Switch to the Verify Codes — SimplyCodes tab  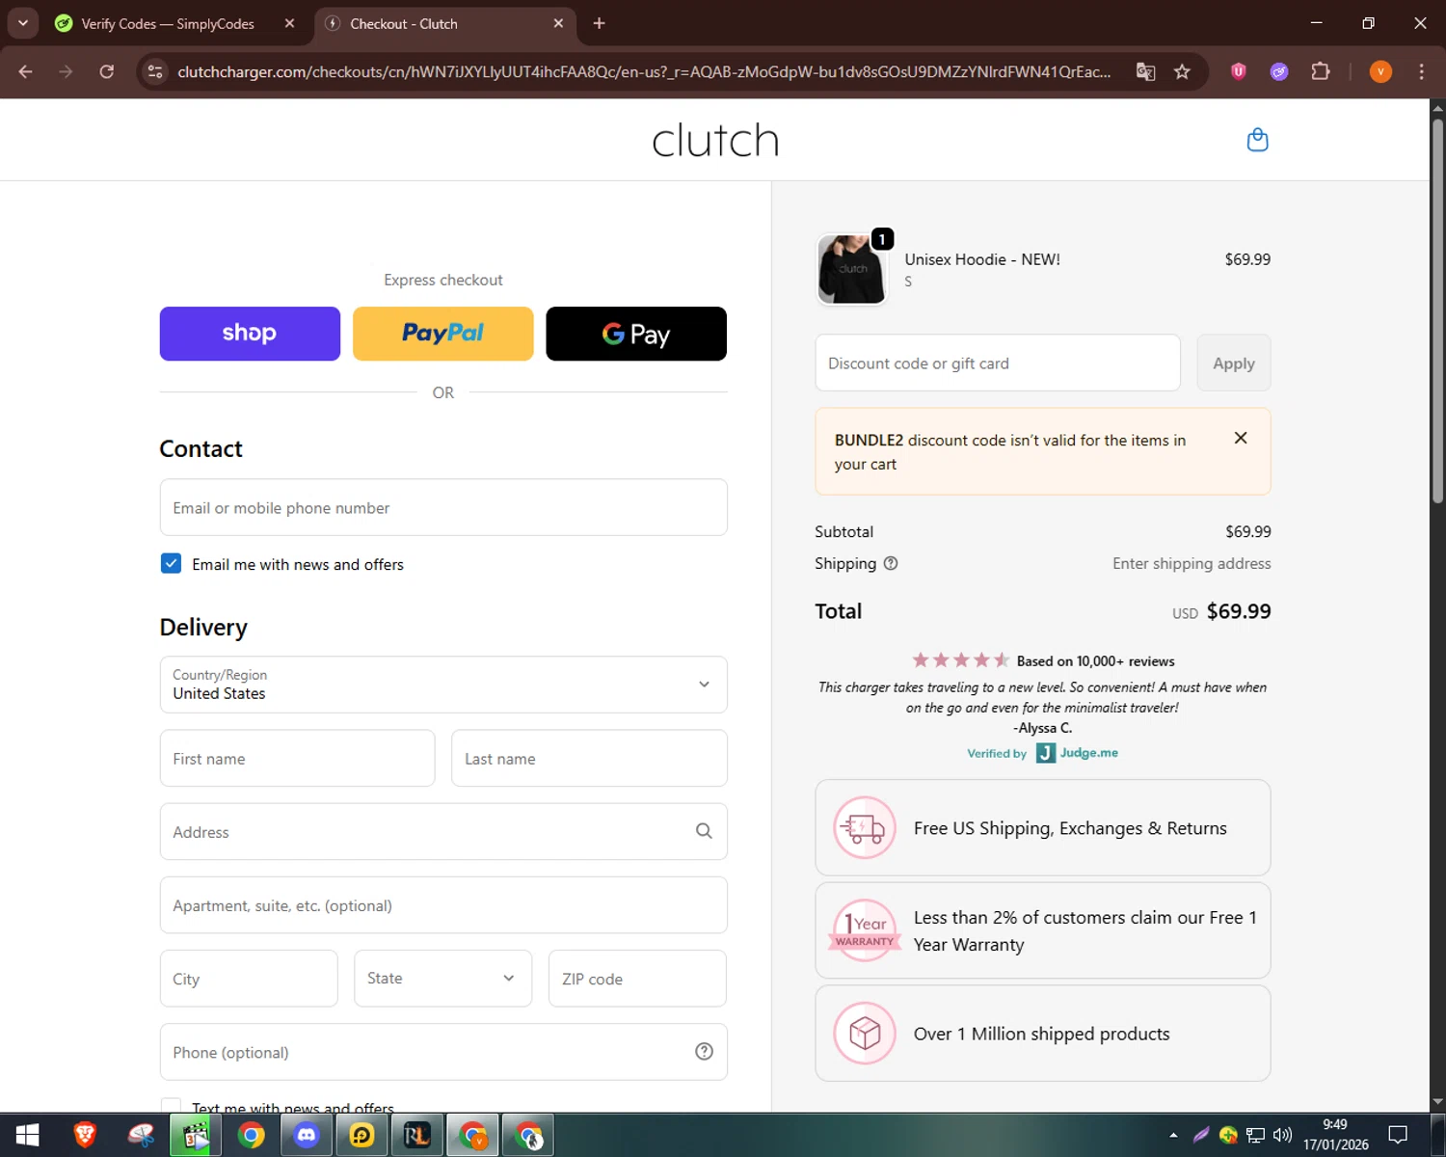pyautogui.click(x=168, y=23)
